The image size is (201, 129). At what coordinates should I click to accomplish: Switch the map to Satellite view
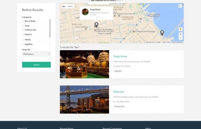coord(70,6)
